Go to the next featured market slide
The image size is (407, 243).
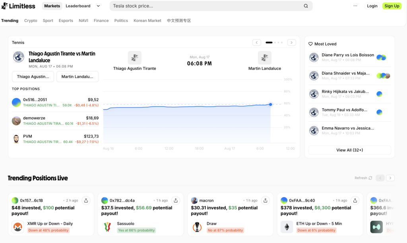[x=291, y=42]
